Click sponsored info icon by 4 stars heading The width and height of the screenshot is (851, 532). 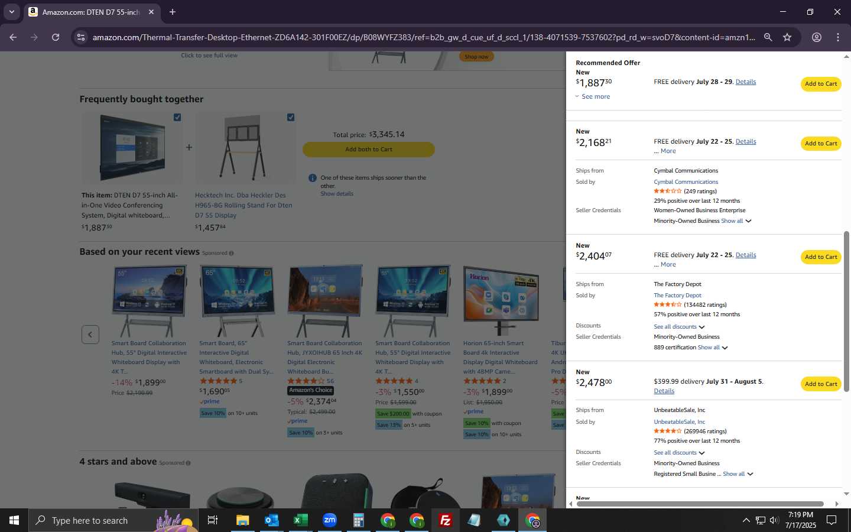point(188,463)
